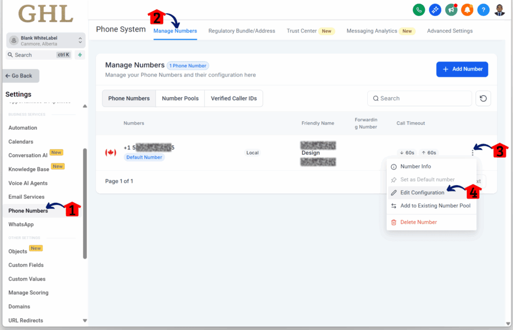Image resolution: width=513 pixels, height=330 pixels.
Task: Click the Page 1 of 1 text
Action: pyautogui.click(x=119, y=181)
